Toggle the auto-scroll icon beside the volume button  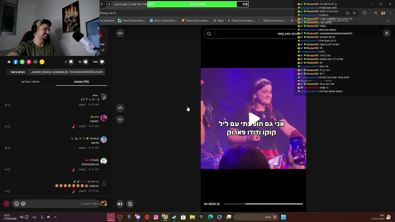pyautogui.click(x=130, y=204)
